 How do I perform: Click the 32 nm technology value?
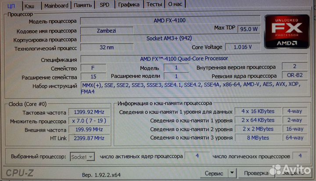click(107, 47)
